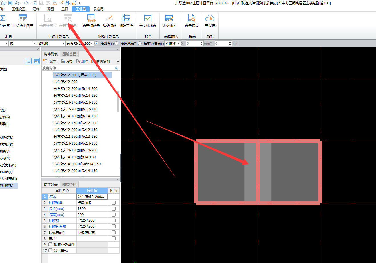Image resolution: width=376 pixels, height=263 pixels.
Task: Open 建模 ribbon tab
Action: [x=36, y=9]
